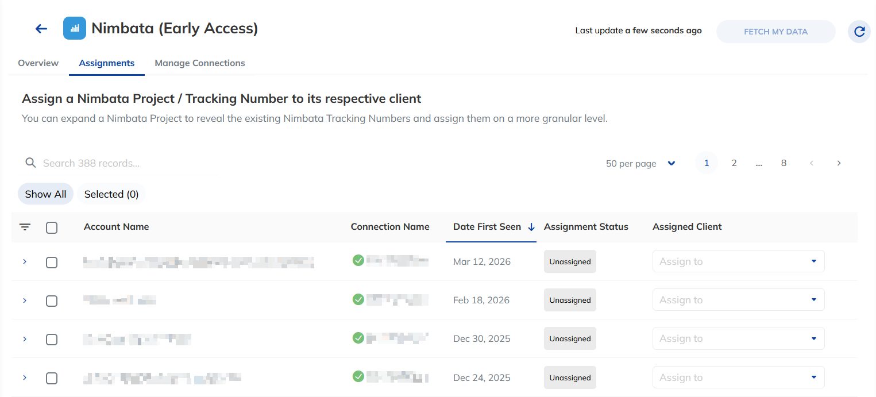The height and width of the screenshot is (397, 876).
Task: Open the 50 per page dropdown
Action: click(640, 163)
